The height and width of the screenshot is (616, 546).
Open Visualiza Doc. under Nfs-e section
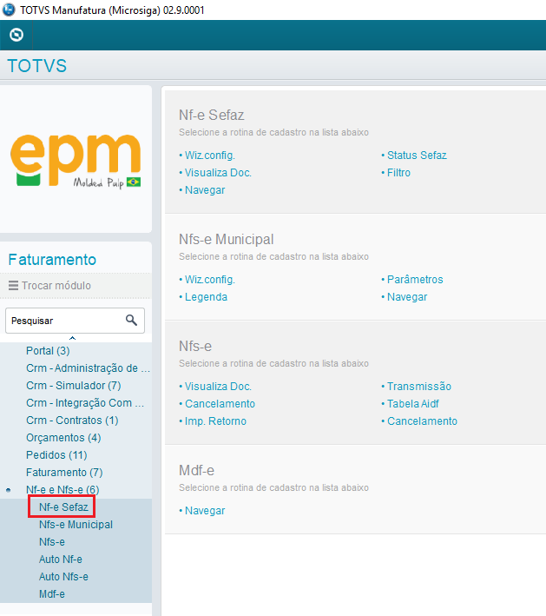218,386
